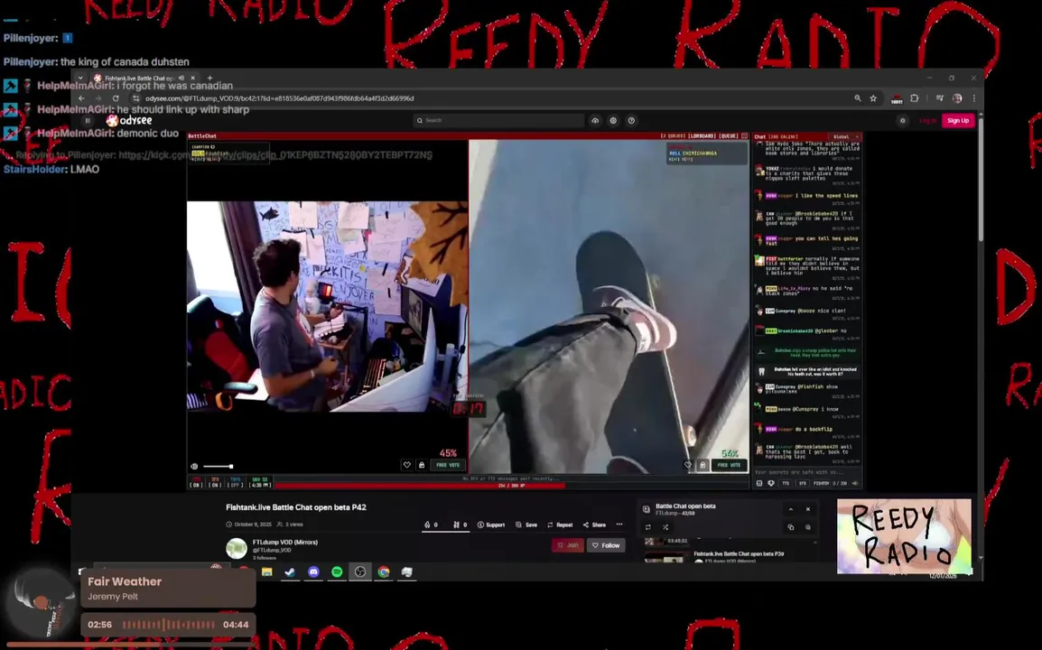Mute the tab via its speaker icon
Viewport: 1042px width, 650px height.
(181, 78)
